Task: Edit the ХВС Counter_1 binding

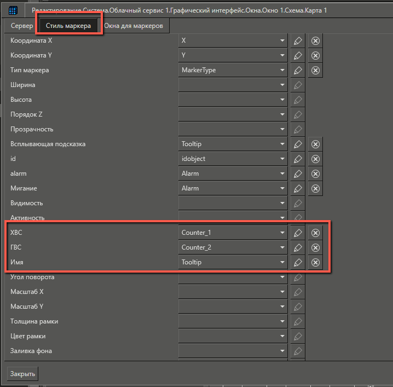Action: click(297, 233)
